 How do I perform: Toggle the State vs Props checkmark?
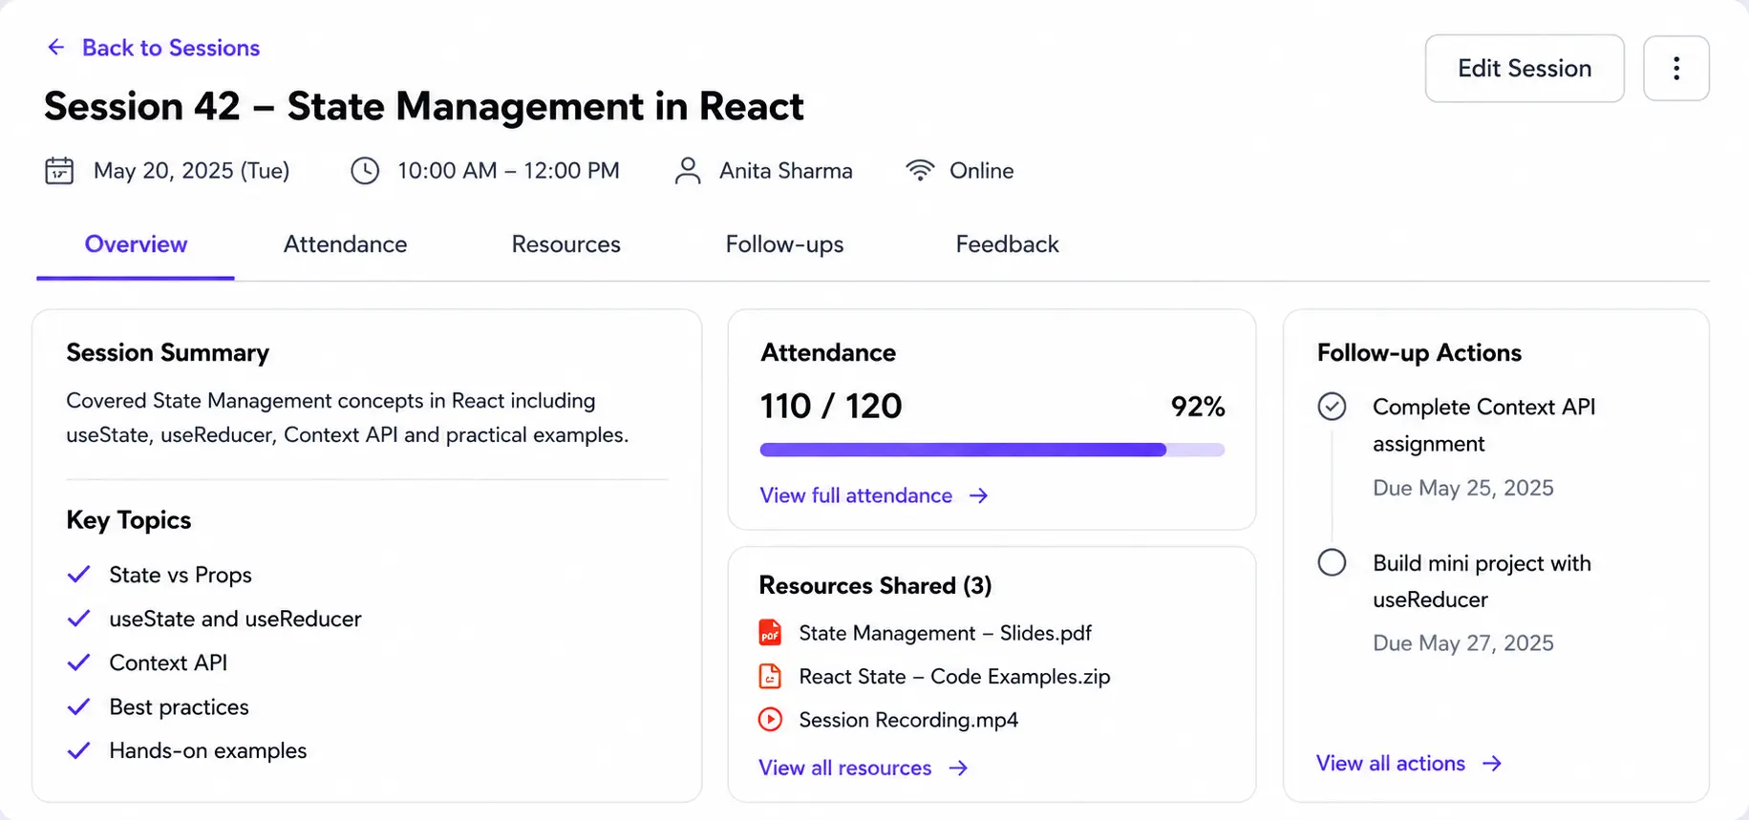(79, 574)
